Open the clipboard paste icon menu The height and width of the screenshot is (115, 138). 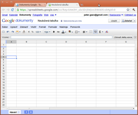click(18, 32)
